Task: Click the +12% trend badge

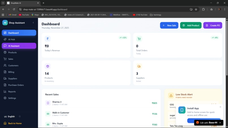Action: [x=123, y=38]
